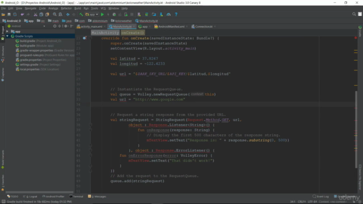Click the Project Structure icon
Image resolution: width=363 pixels, height=204 pixels.
coord(154,14)
